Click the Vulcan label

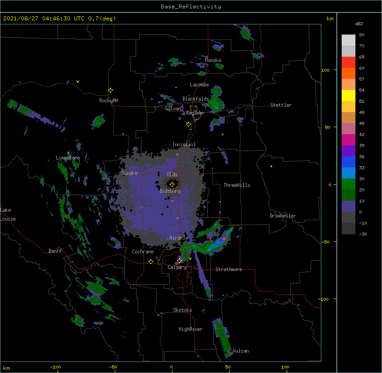point(241,351)
